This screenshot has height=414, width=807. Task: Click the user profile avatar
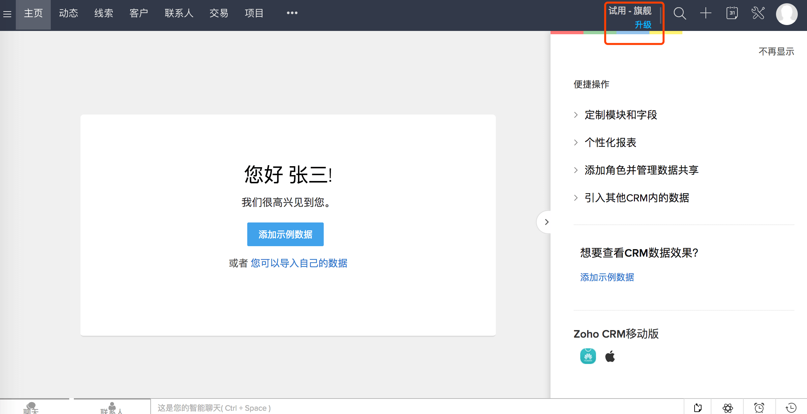pos(787,14)
